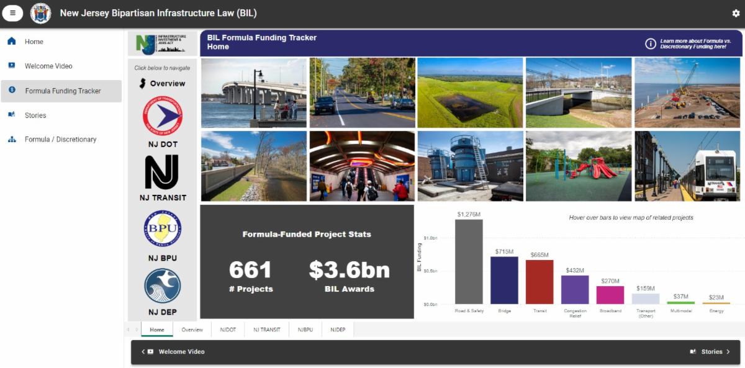Click the Infrastructure Investment & Jobs Act logo

[x=162, y=44]
